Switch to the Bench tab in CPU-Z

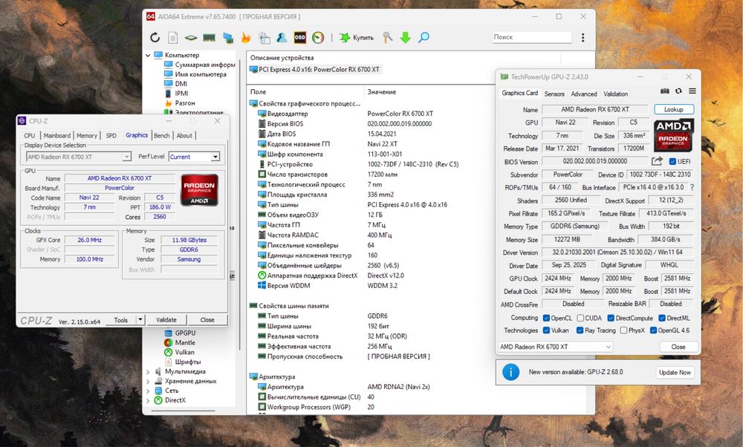pos(161,135)
